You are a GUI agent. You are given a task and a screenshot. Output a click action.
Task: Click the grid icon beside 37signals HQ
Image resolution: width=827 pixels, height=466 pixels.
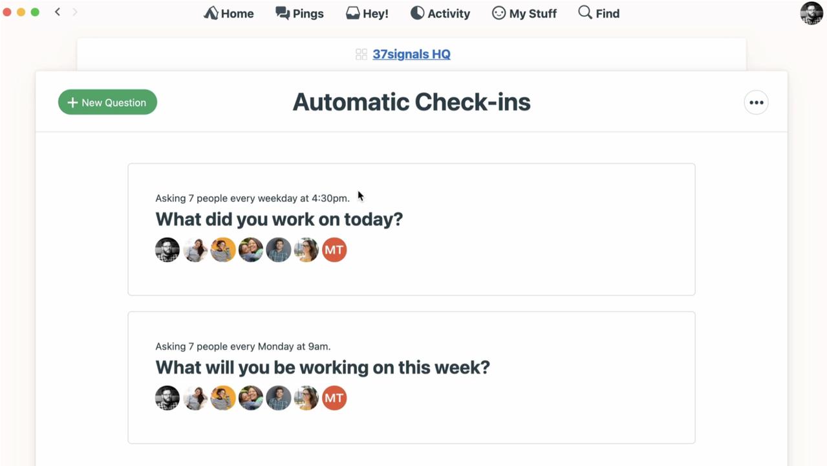click(x=361, y=54)
